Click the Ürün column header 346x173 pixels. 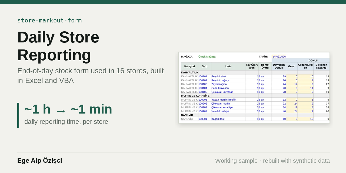228,66
